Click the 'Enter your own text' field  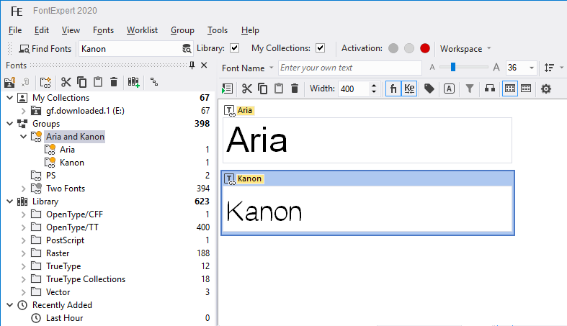(349, 68)
